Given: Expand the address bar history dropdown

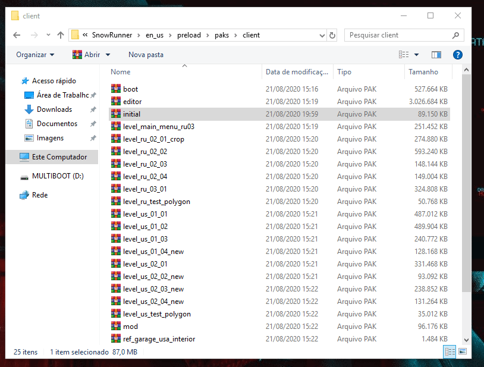Looking at the screenshot, I should (x=322, y=35).
